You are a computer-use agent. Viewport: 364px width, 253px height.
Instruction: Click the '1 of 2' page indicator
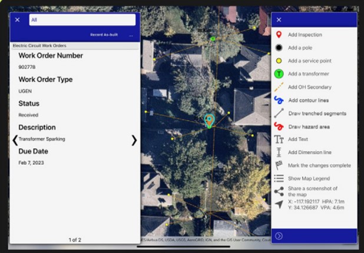tap(75, 240)
